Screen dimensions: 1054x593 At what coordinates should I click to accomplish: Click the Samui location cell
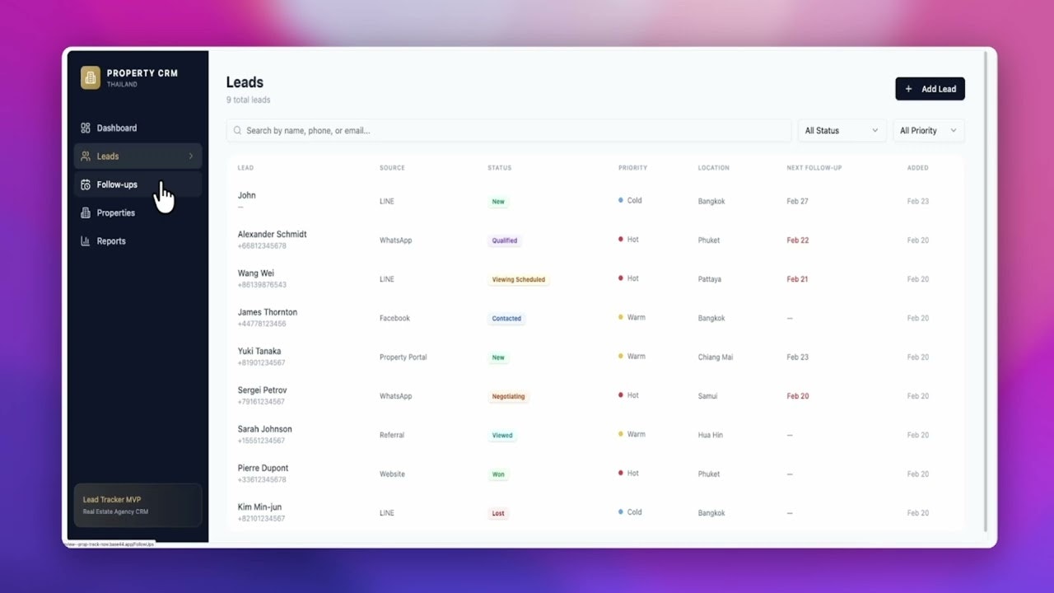coord(708,396)
